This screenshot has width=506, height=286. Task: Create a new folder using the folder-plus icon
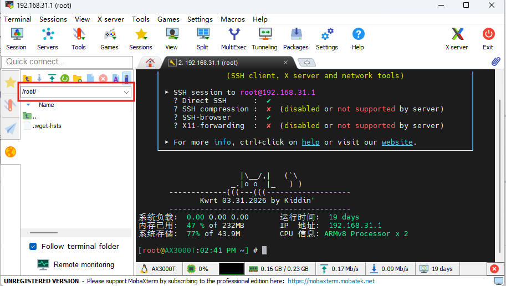78,78
